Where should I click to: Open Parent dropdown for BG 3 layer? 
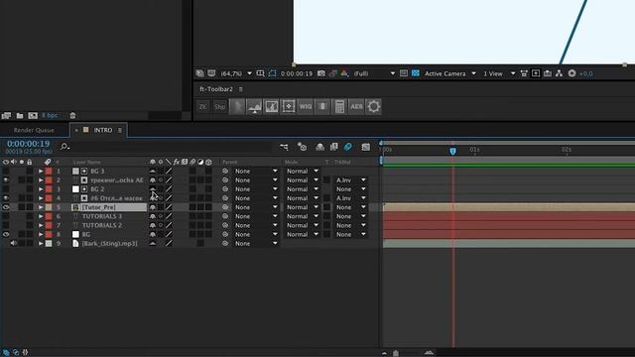click(x=256, y=172)
